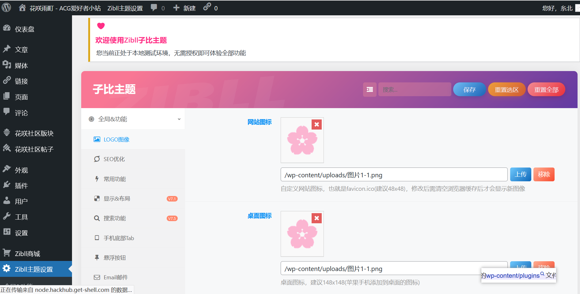Click the WordPress logo icon
This screenshot has width=580, height=294.
click(x=6, y=8)
